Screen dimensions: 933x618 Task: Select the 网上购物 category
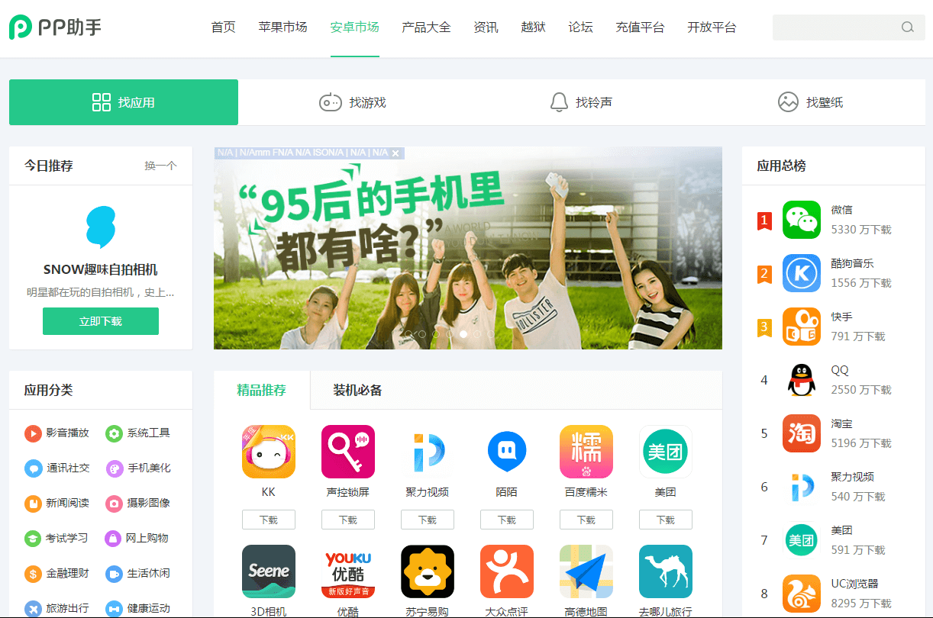[137, 539]
